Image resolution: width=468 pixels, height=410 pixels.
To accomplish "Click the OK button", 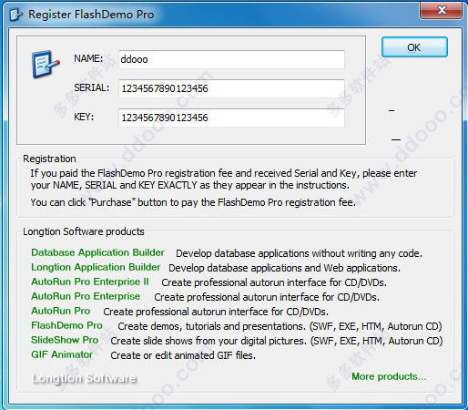I will click(414, 47).
